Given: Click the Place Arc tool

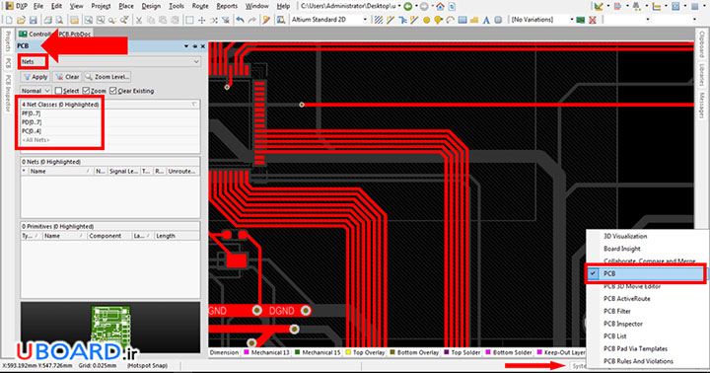Looking at the screenshot, I should (450, 20).
